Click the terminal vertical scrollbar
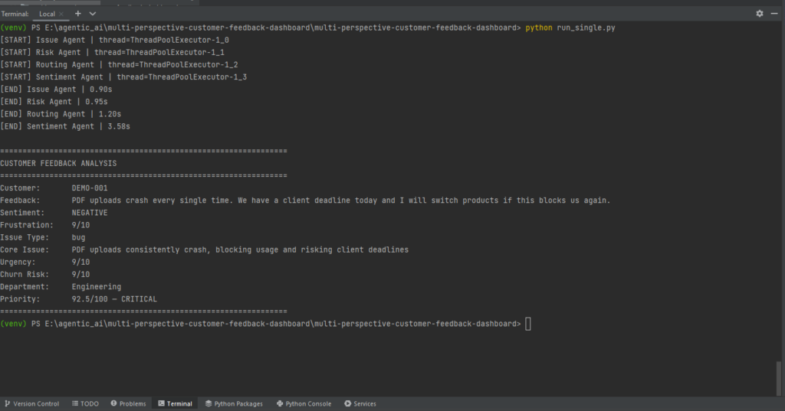The width and height of the screenshot is (785, 411). coord(779,377)
